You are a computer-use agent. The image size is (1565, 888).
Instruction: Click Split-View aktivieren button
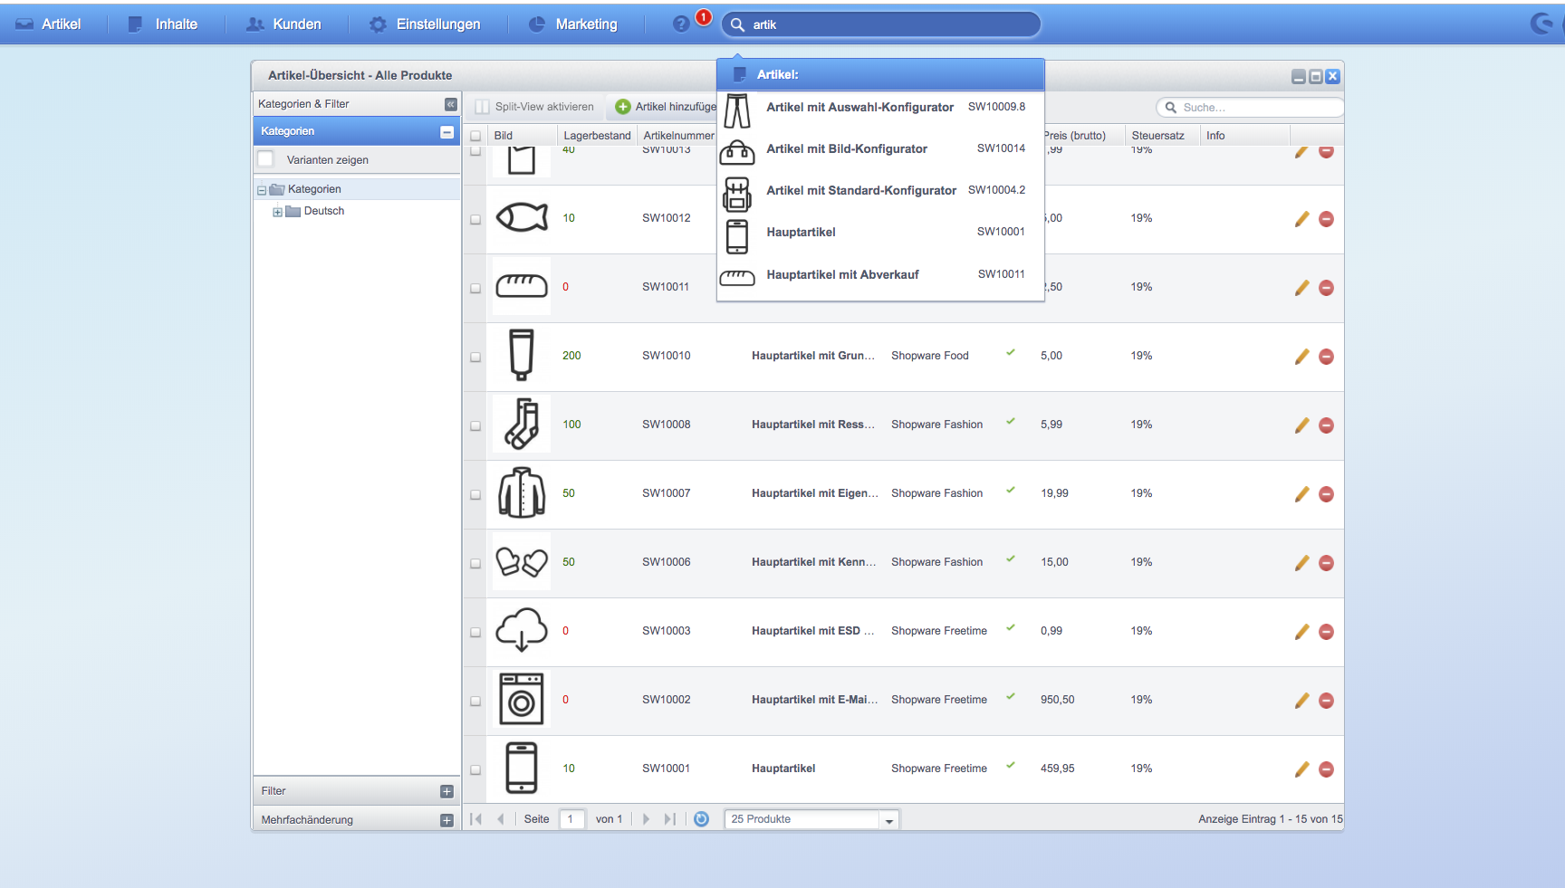click(x=534, y=107)
